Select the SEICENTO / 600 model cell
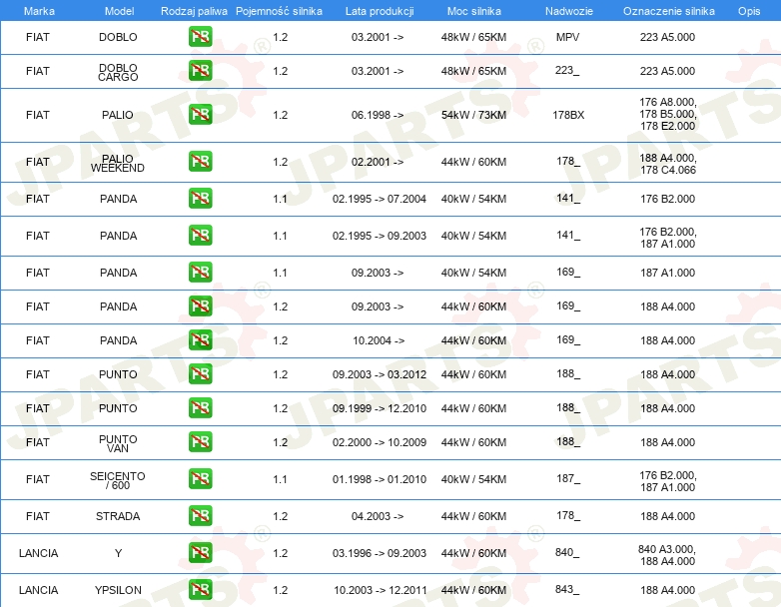Viewport: 781px width, 607px height. point(118,480)
